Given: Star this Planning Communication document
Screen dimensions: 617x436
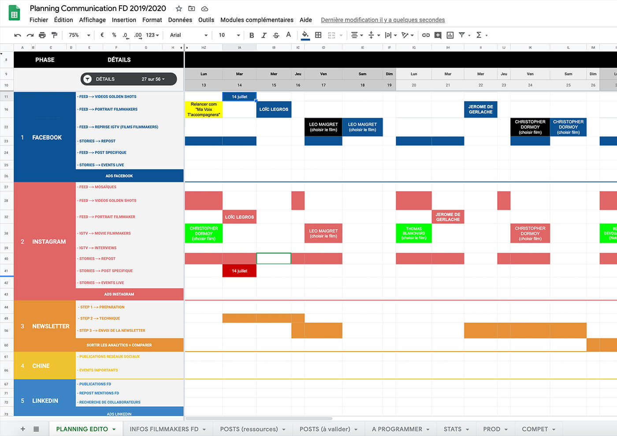Looking at the screenshot, I should click(179, 9).
